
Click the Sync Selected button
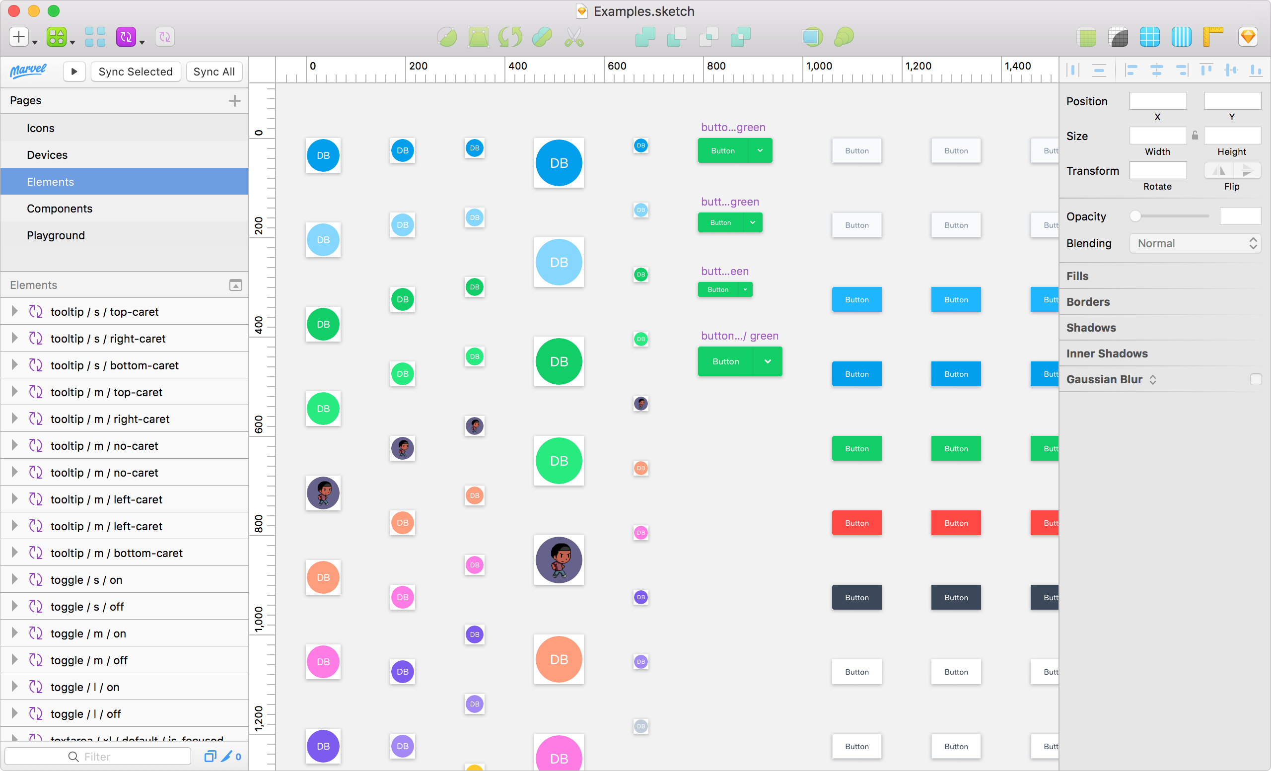pos(136,71)
